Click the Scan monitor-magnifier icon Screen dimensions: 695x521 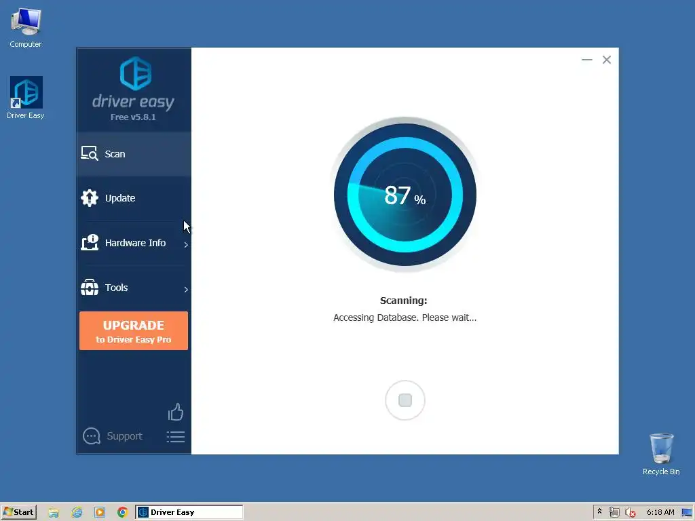pos(90,154)
